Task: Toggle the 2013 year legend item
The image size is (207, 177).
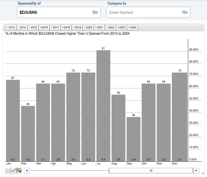Action: coord(11,27)
